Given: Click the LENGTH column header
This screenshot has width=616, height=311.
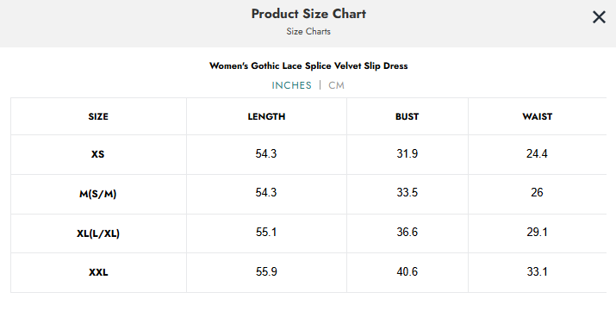Looking at the screenshot, I should tap(266, 116).
